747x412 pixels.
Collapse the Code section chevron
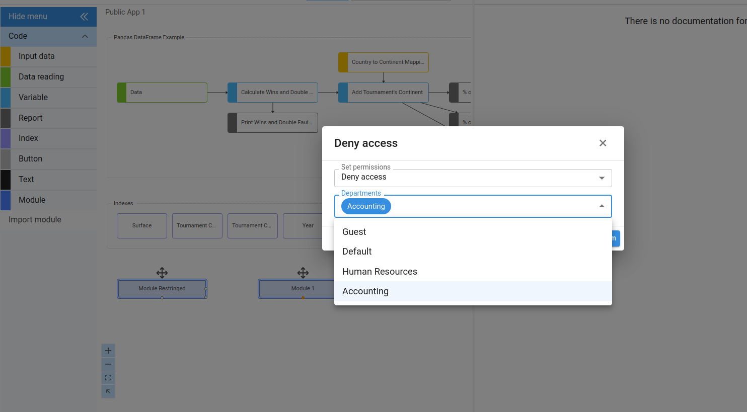(x=85, y=36)
